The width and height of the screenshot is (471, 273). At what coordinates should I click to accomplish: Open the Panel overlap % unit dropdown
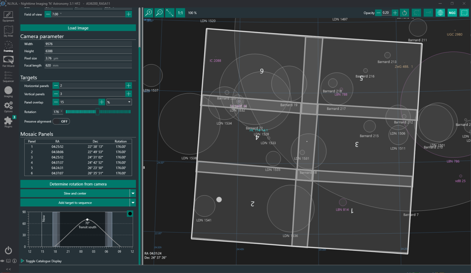(x=119, y=102)
